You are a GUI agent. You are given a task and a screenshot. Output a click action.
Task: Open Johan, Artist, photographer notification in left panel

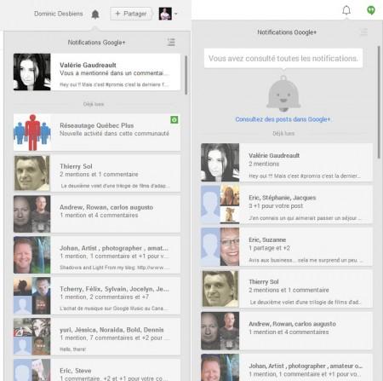tap(97, 255)
